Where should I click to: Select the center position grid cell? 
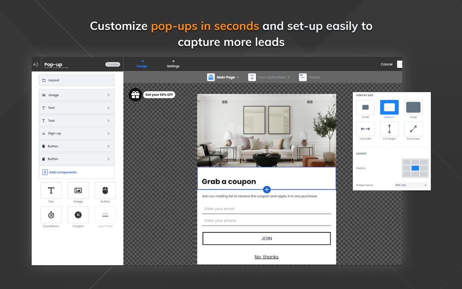point(415,168)
